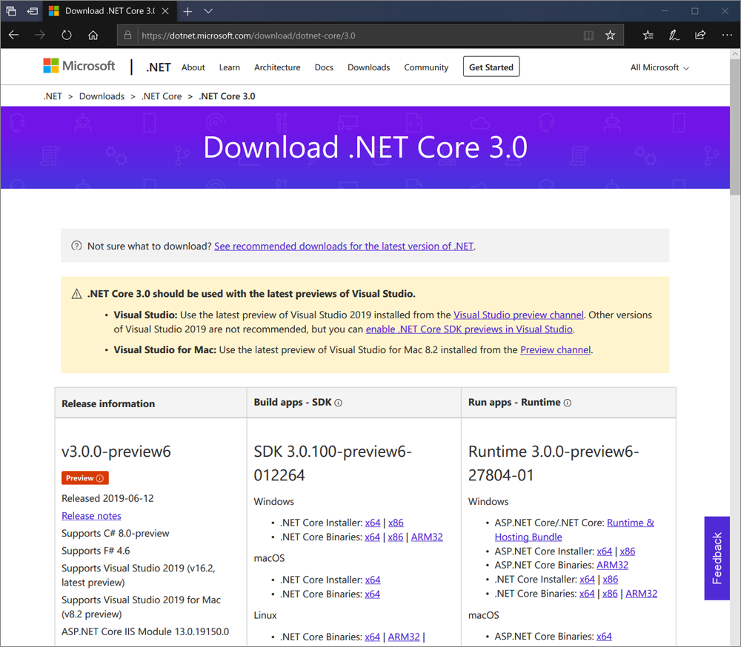Close the Download .NET Core 3.0 tab

(165, 11)
